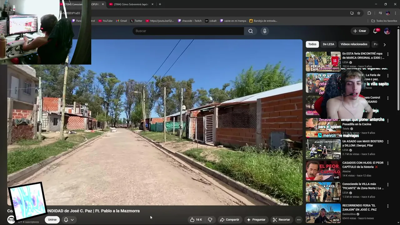Screen dimensions: 400x225
Task: Show more filter chips with right arrow
Action: [x=384, y=44]
